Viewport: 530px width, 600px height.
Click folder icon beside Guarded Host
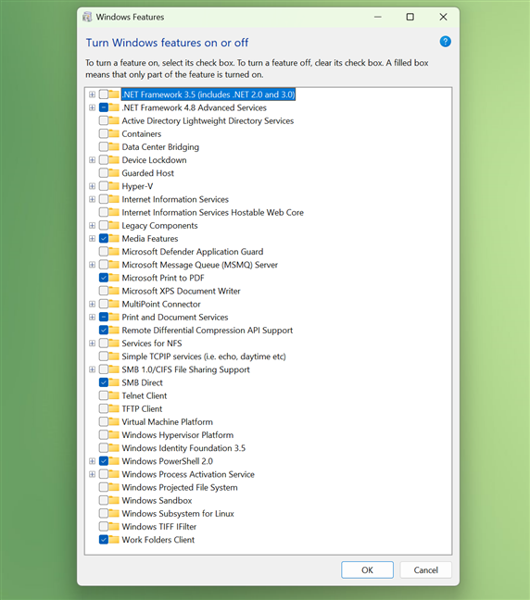pos(114,173)
